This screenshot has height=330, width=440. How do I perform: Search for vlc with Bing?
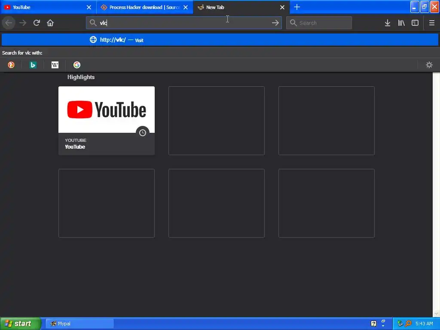[33, 65]
